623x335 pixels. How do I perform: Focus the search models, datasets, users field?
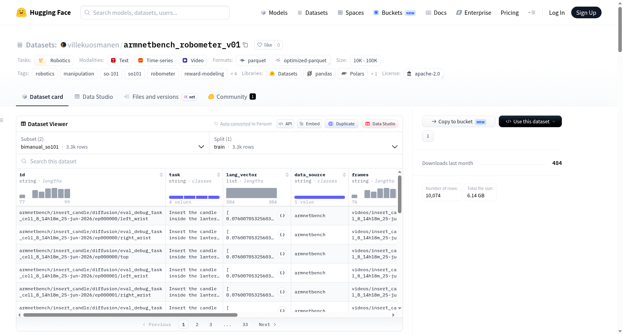click(155, 12)
